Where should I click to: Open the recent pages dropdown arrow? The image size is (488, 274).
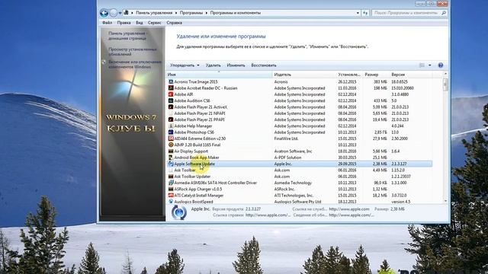[x=120, y=13]
